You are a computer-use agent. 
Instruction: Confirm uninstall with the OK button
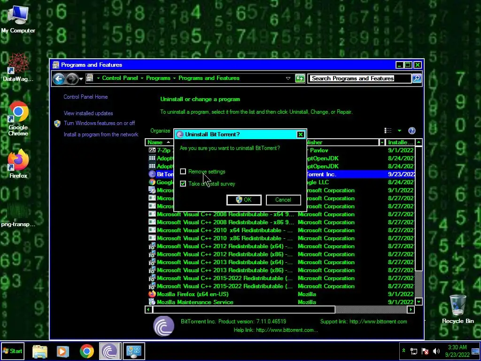point(244,200)
